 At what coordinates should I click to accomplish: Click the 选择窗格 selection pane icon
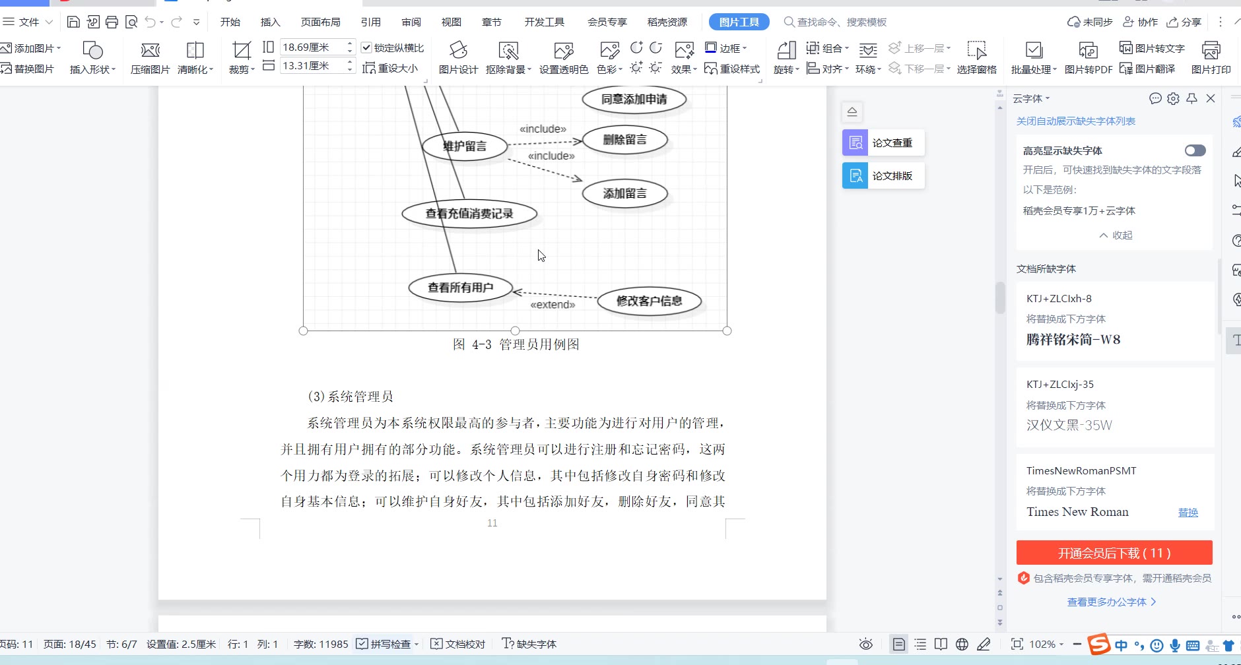tap(976, 51)
